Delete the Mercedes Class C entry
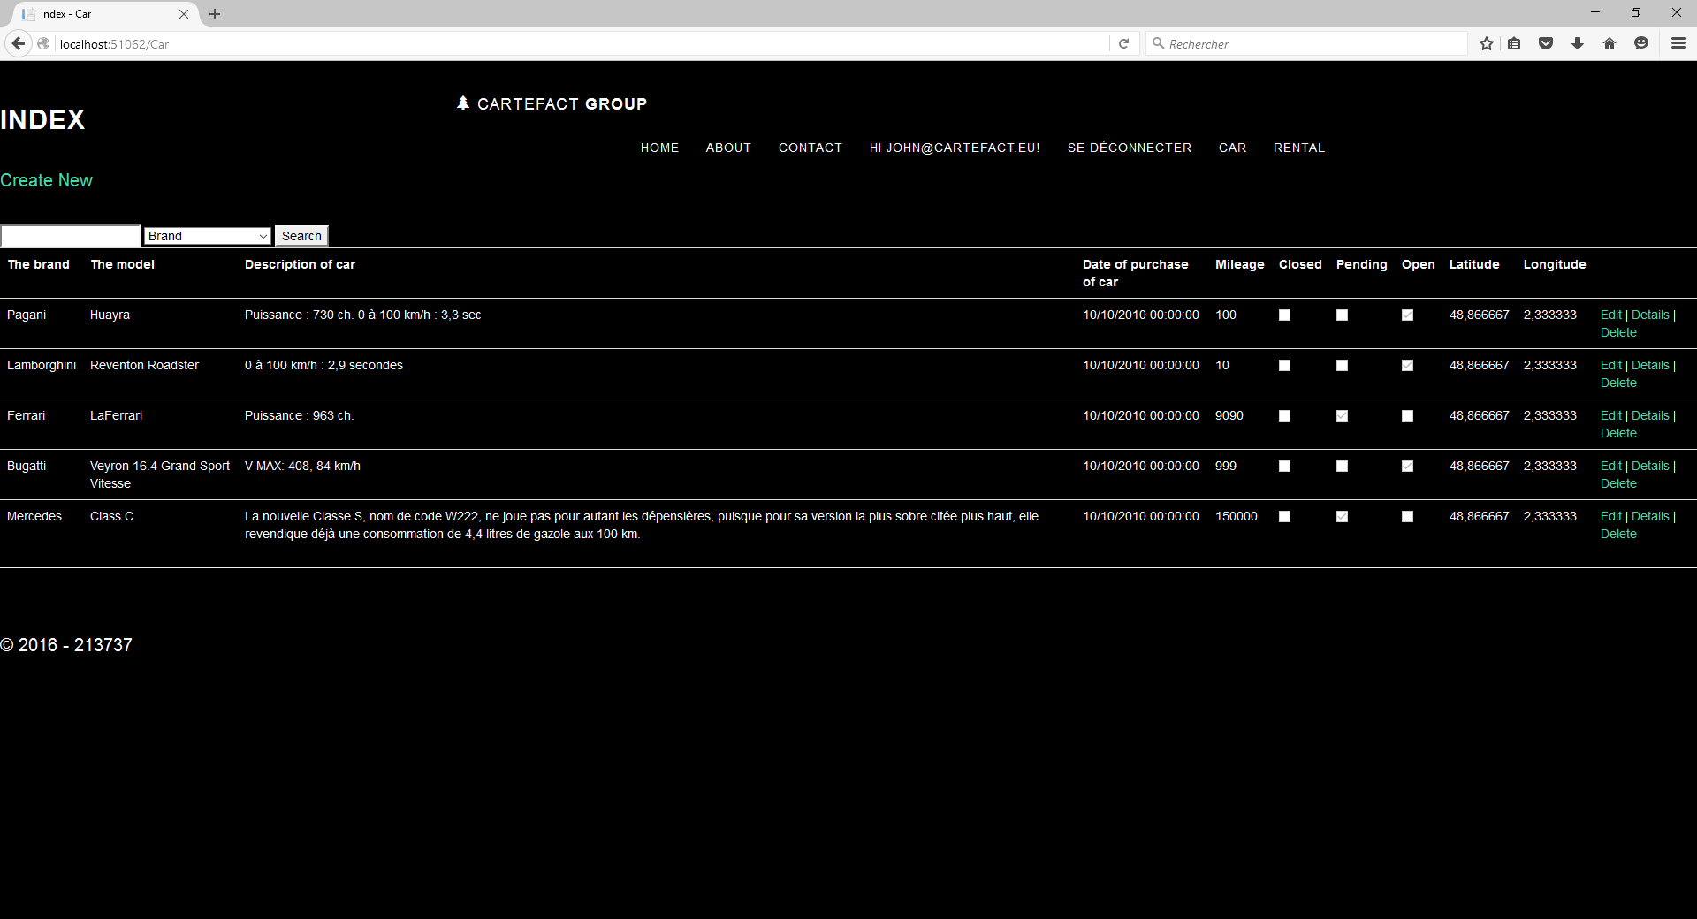 click(x=1618, y=534)
